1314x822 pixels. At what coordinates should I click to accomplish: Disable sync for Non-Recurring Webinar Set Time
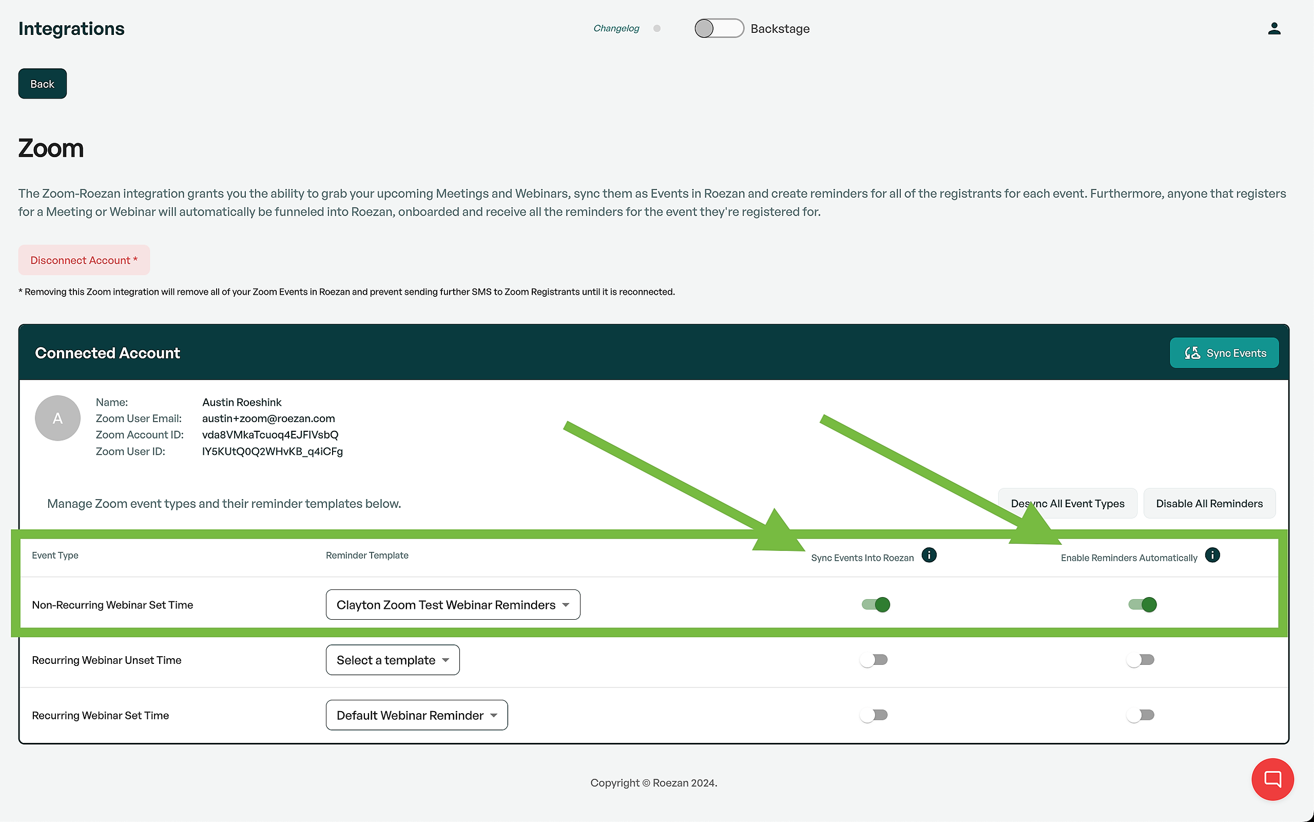(x=875, y=604)
